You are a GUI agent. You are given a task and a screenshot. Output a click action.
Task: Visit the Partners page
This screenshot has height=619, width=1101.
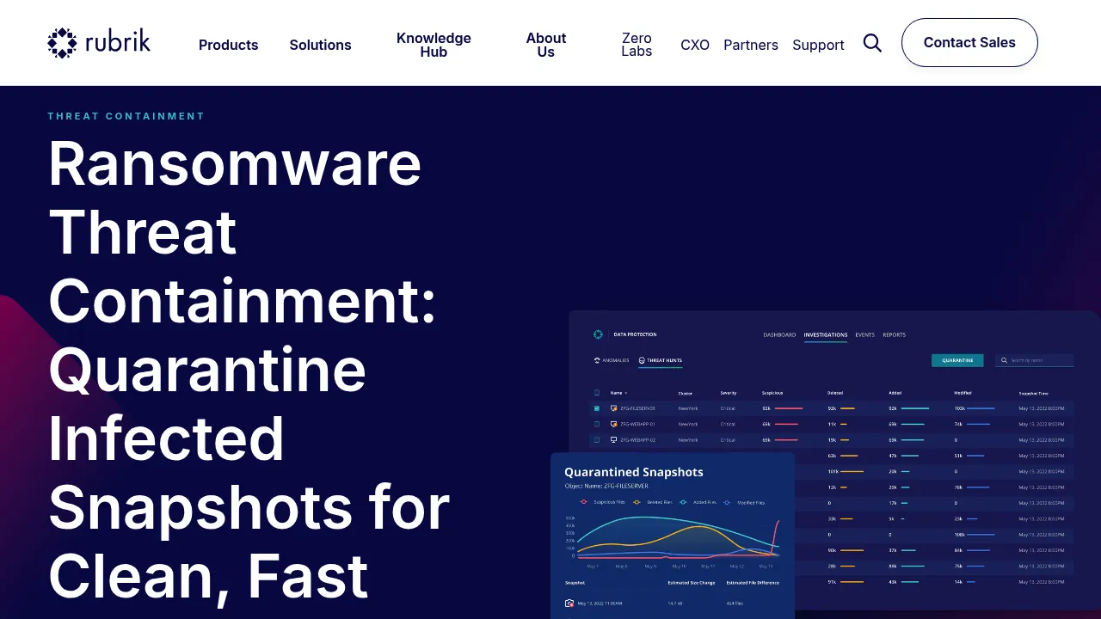[x=751, y=45]
